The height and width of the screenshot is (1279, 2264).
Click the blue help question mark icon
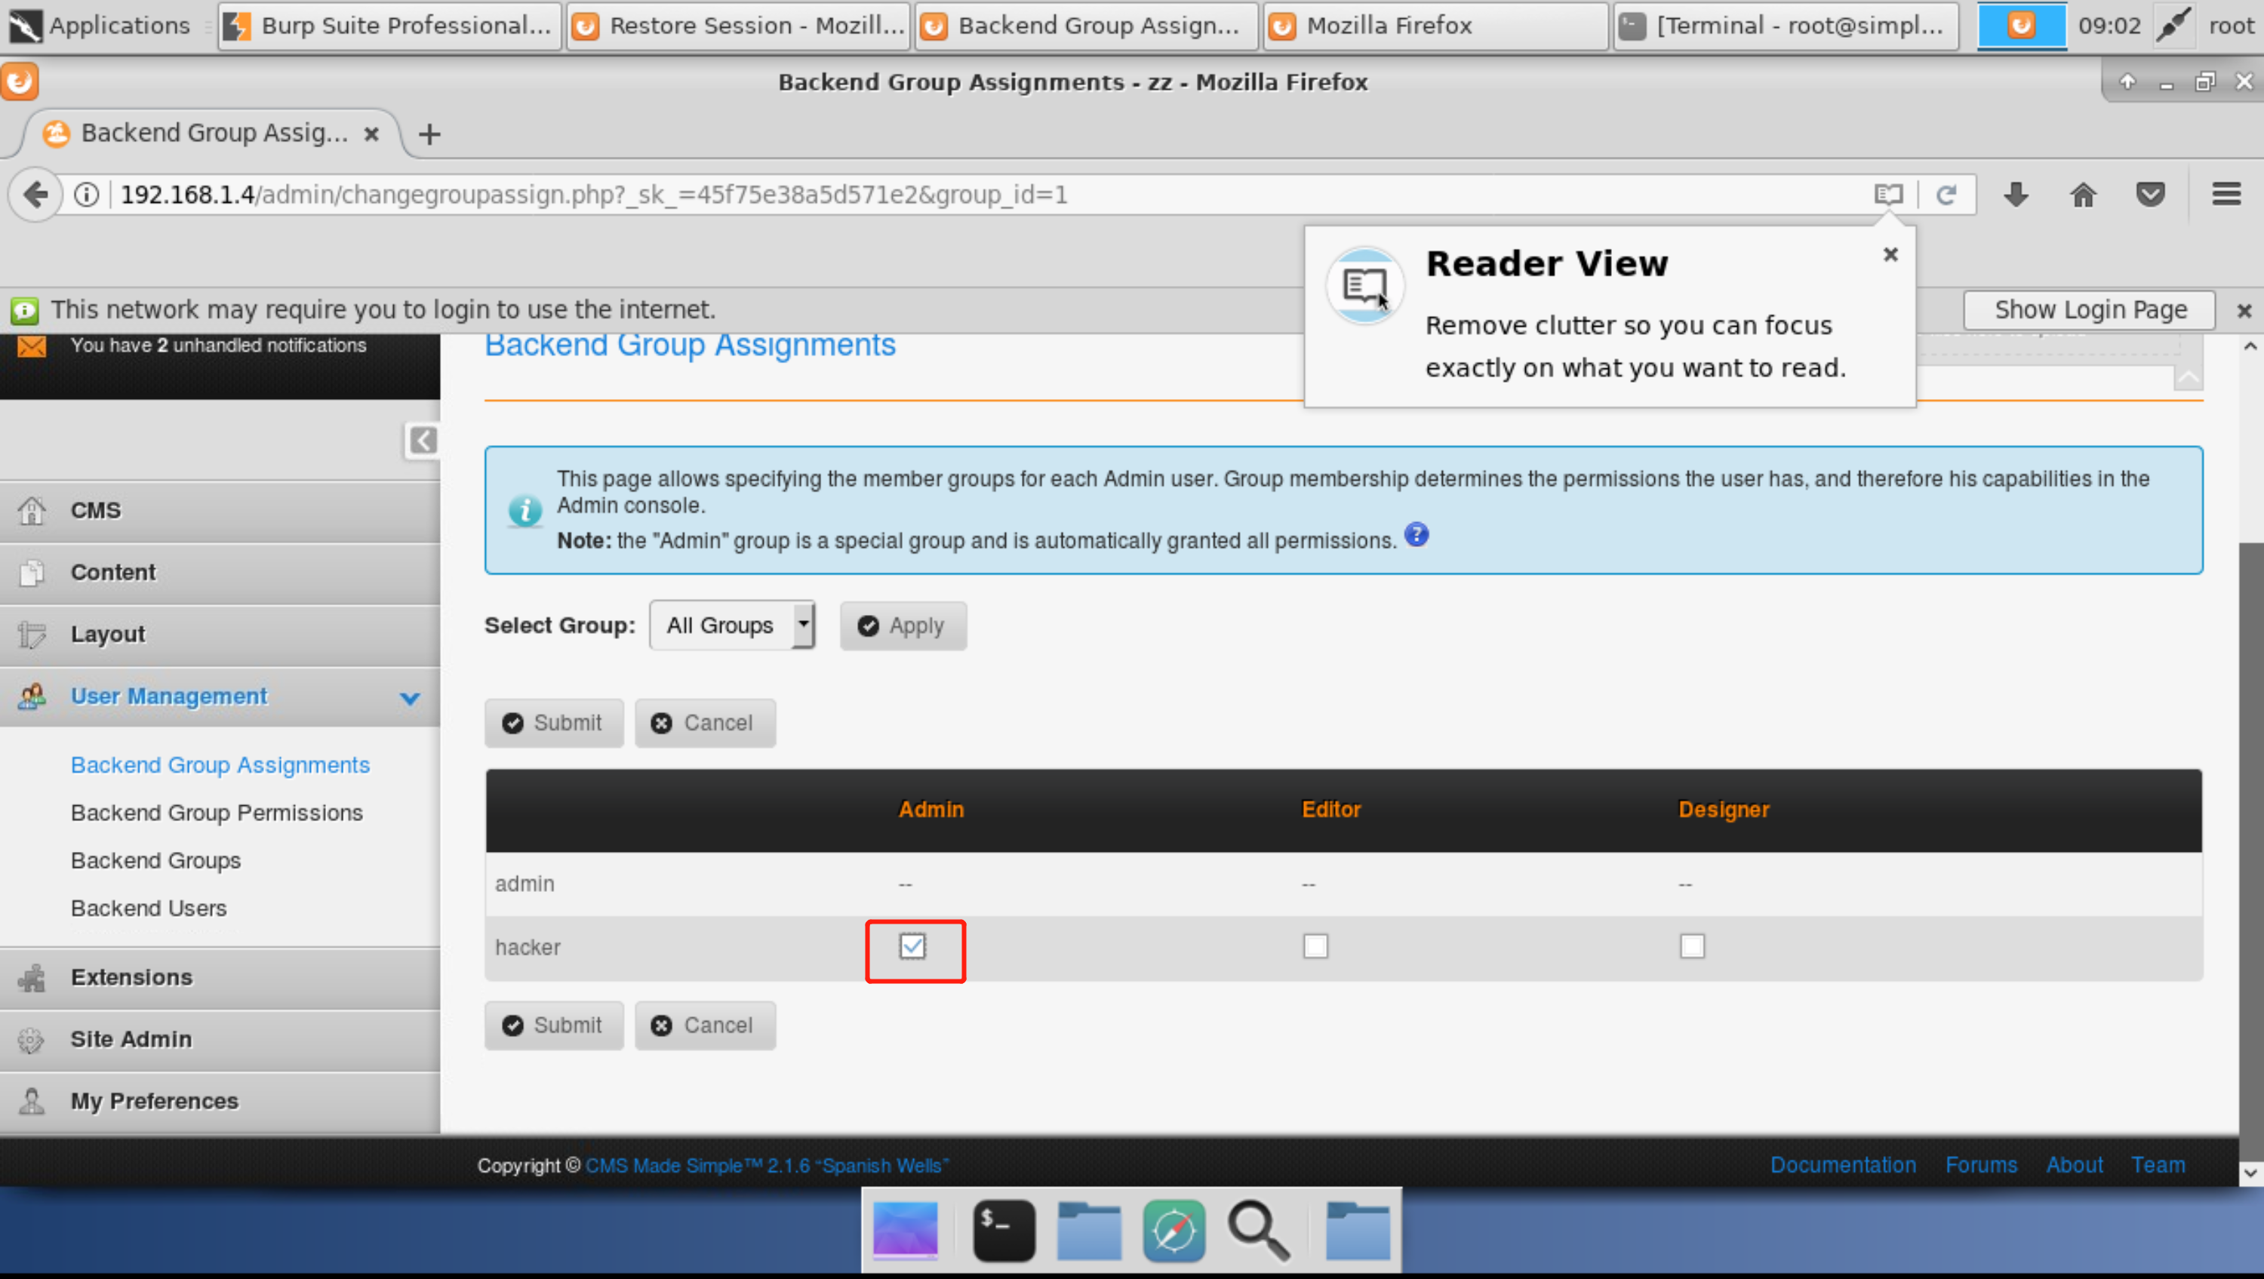pyautogui.click(x=1416, y=534)
